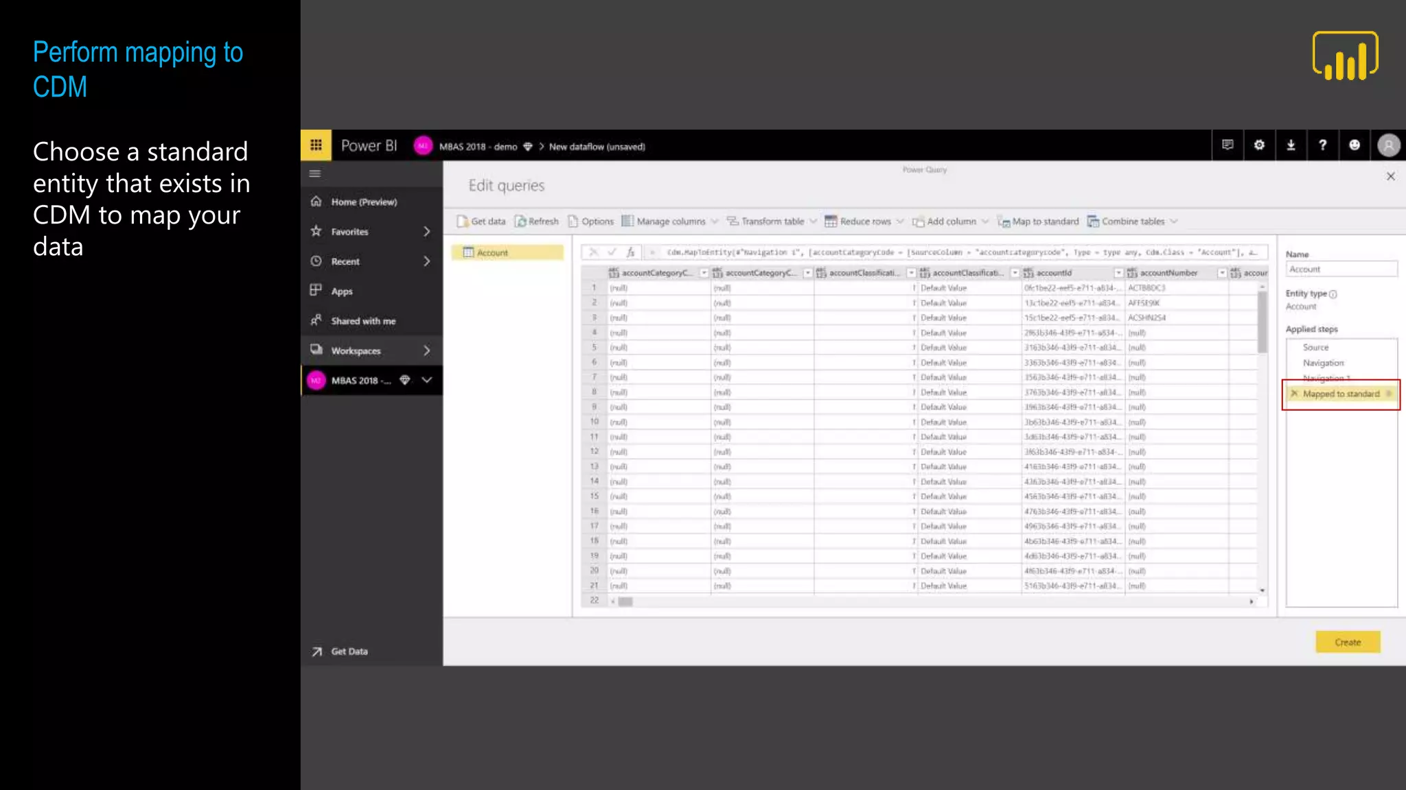Screen dimensions: 1406x790
Task: Open Favorites in the navigation pane
Action: click(349, 232)
